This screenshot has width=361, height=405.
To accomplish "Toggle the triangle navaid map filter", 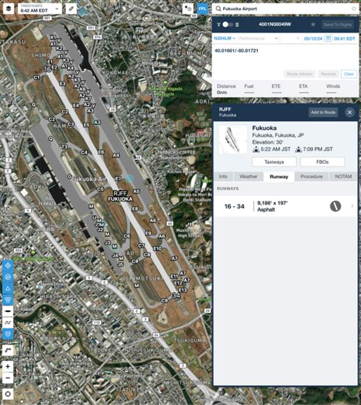I will coord(8,288).
